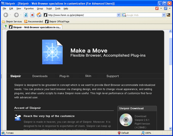Click the Google Web search field
Image resolution: width=173 pixels, height=136 pixels.
point(144,15)
